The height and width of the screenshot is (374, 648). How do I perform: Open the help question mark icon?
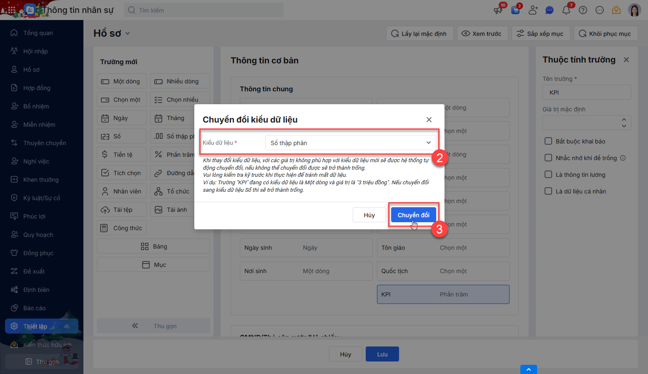pos(583,10)
